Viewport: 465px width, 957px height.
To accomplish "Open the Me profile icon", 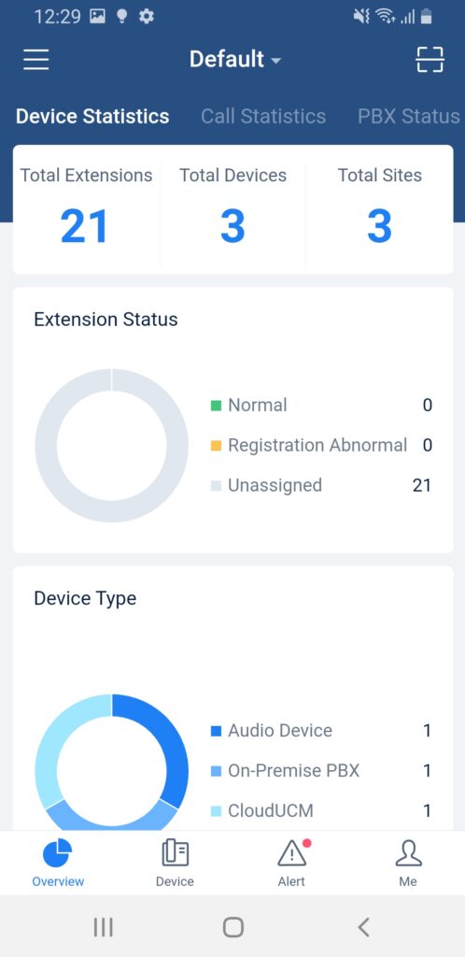I will (408, 852).
